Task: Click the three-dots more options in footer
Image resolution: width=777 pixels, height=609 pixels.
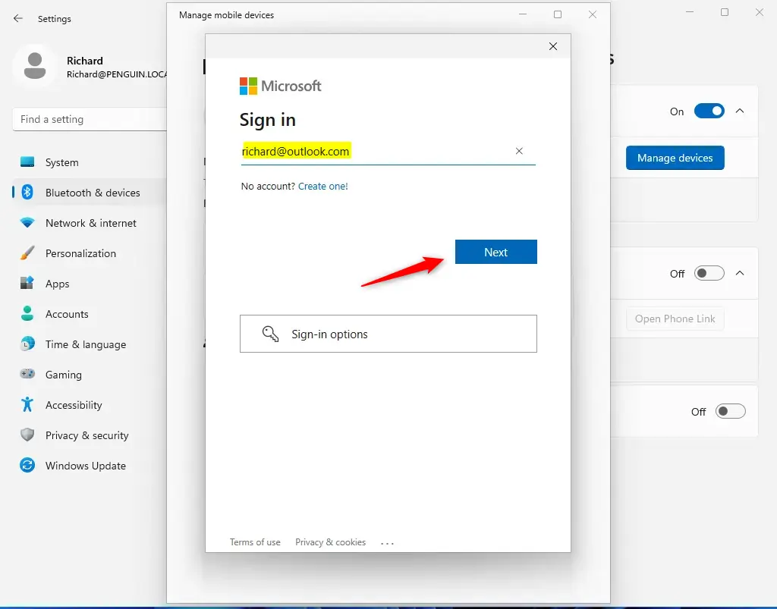Action: point(387,543)
